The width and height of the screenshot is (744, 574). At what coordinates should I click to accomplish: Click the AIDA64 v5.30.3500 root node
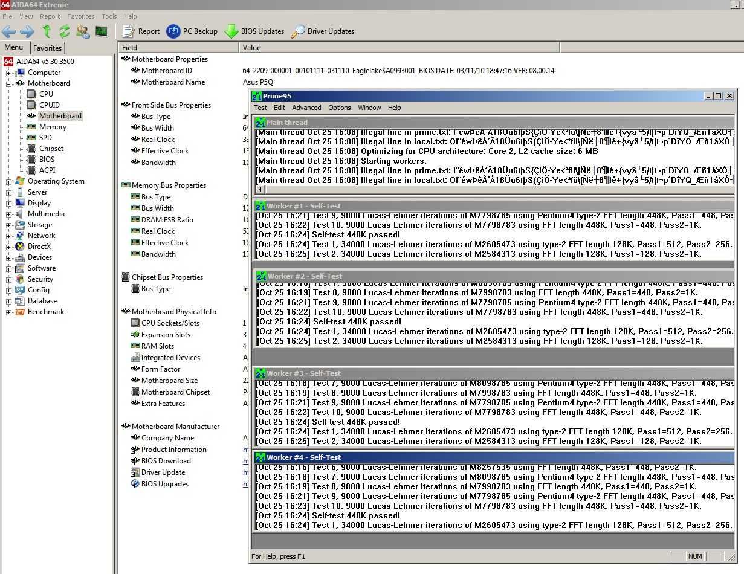click(45, 62)
